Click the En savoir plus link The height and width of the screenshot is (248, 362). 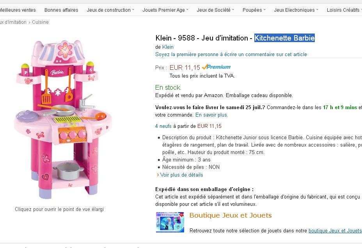(211, 115)
